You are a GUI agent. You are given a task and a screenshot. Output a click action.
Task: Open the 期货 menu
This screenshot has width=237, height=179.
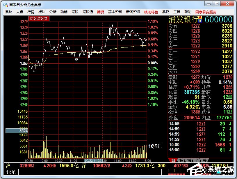tap(101, 12)
